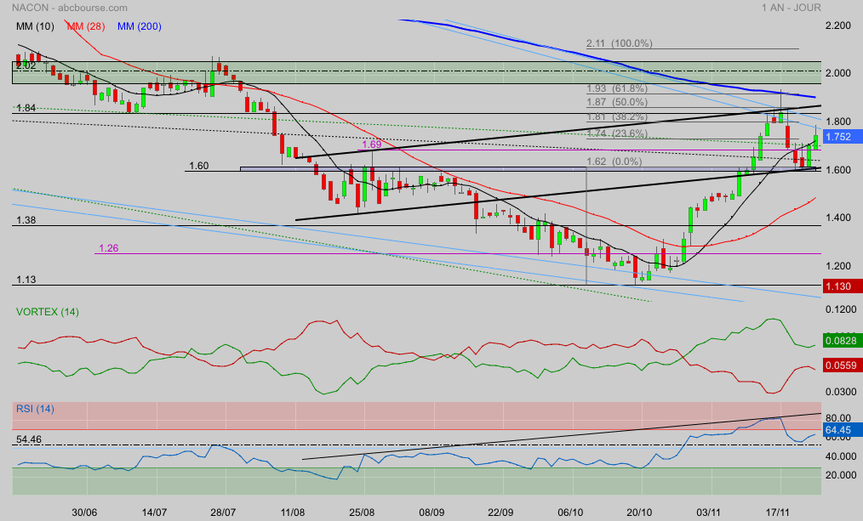Click the Fibonacci 1.81 (38.2%) label
The image size is (863, 521).
pos(617,116)
